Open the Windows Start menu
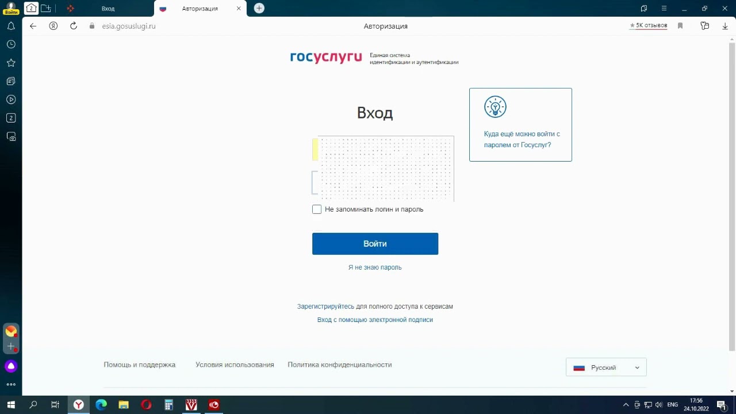The height and width of the screenshot is (414, 736). tap(11, 405)
